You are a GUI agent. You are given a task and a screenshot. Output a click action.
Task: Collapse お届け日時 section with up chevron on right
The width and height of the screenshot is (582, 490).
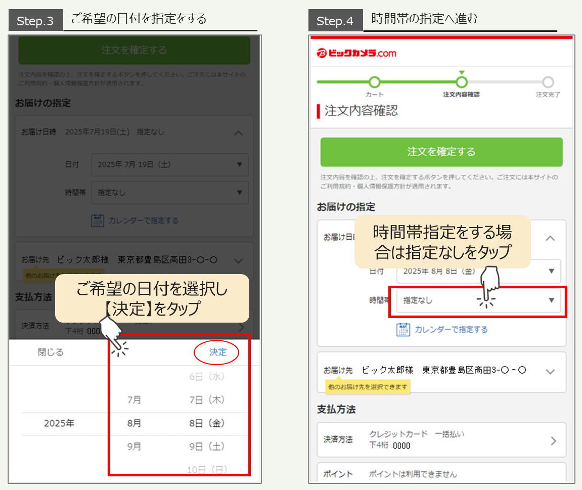coord(551,238)
